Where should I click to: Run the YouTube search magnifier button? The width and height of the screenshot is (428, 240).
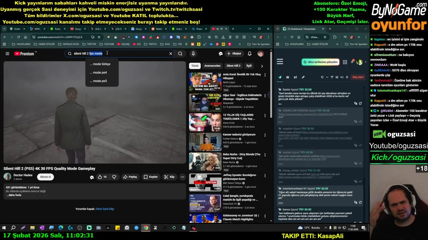(180, 53)
